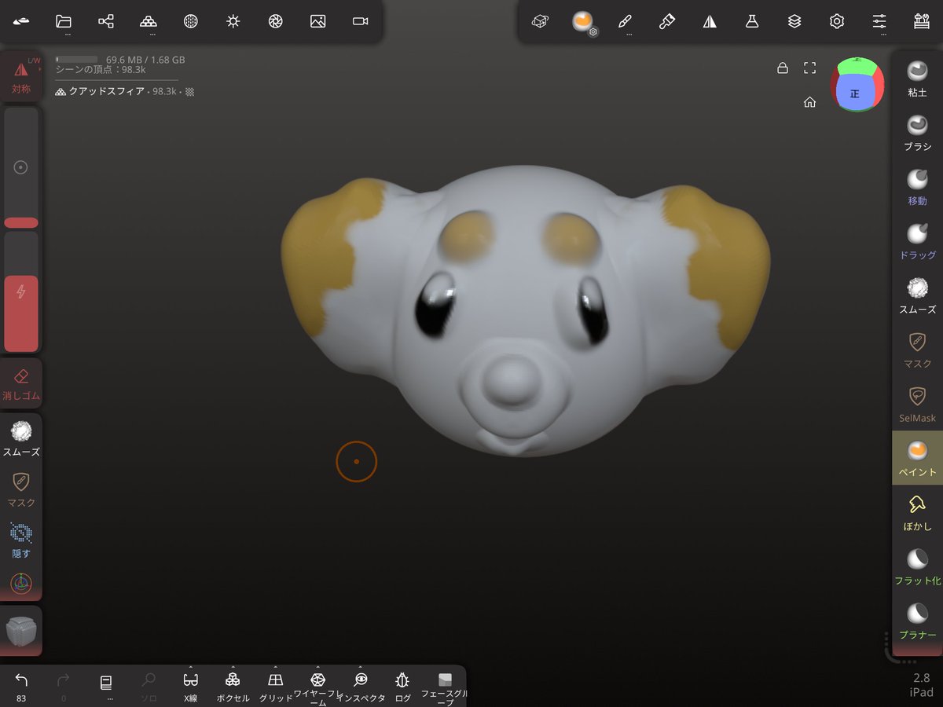Select the ペイント (Paint) tool
The height and width of the screenshot is (707, 943).
[917, 458]
